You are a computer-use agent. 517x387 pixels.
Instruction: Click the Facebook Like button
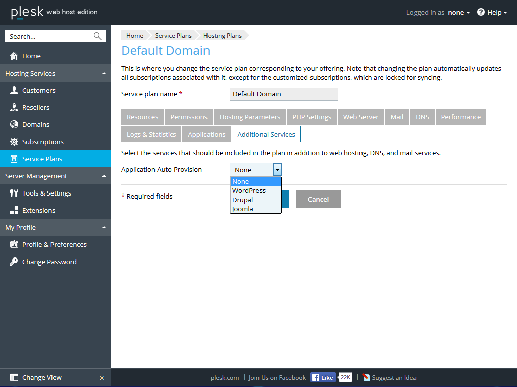[x=323, y=377]
